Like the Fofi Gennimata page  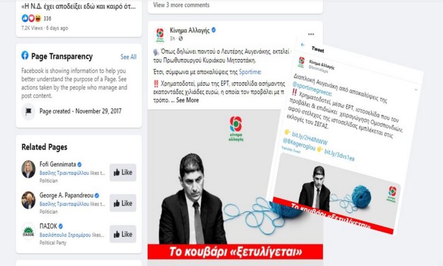tap(123, 173)
